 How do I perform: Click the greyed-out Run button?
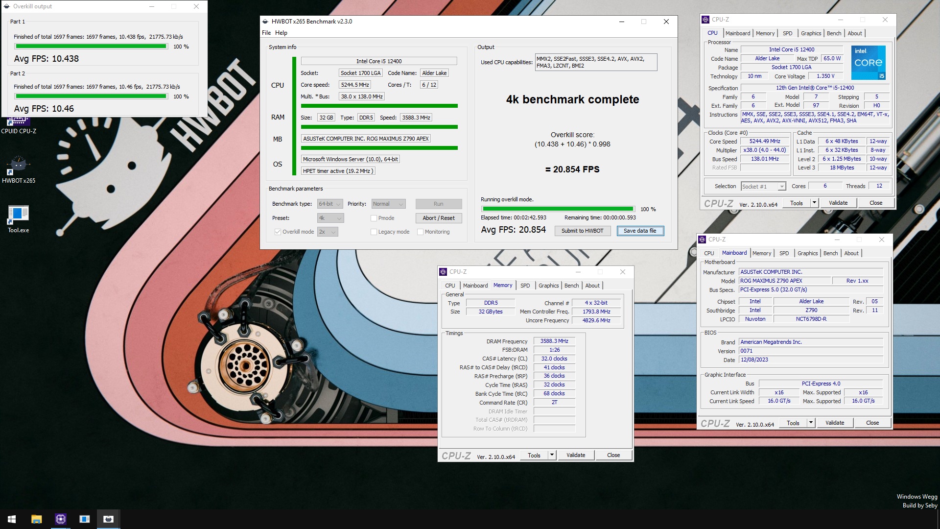pos(438,204)
